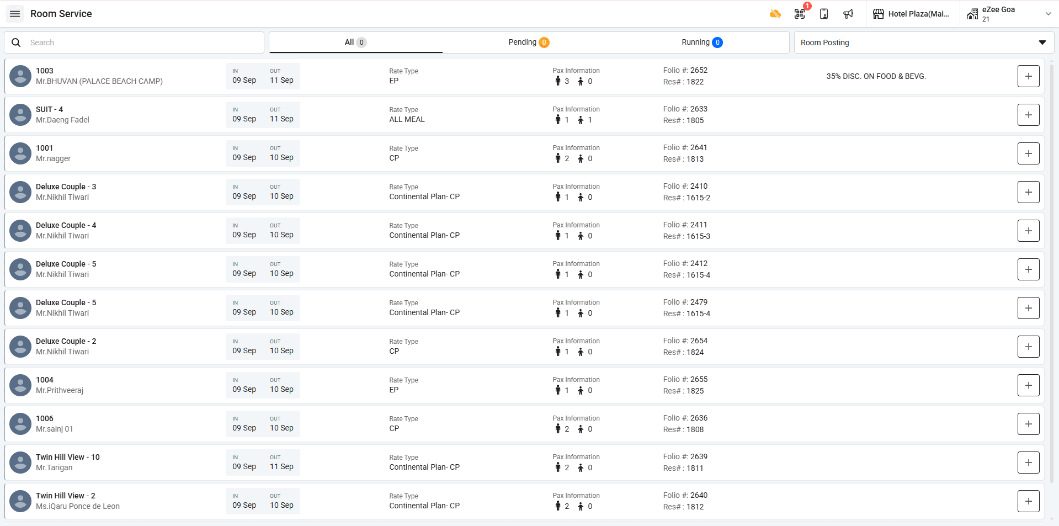Click guest avatar for Ms.iQaru Ponce de Leon
Image resolution: width=1059 pixels, height=526 pixels.
(20, 501)
